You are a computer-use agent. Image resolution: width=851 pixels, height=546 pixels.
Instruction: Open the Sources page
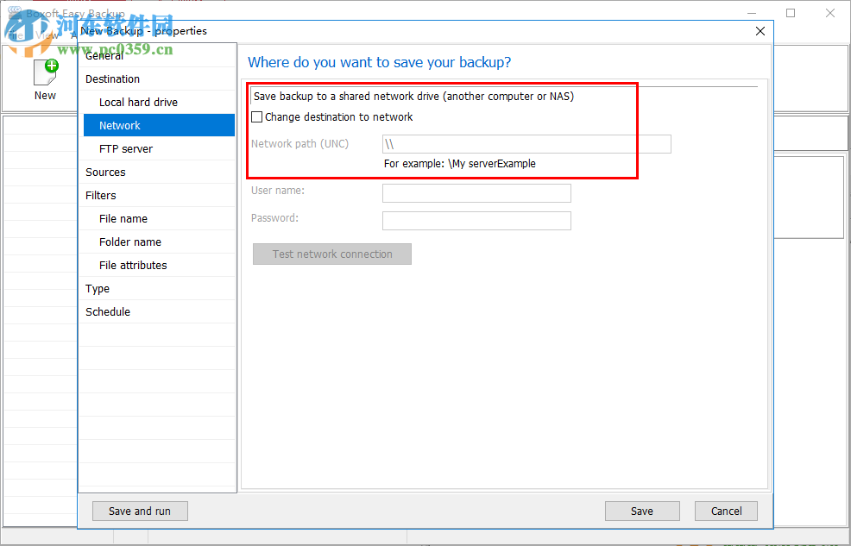coord(106,172)
